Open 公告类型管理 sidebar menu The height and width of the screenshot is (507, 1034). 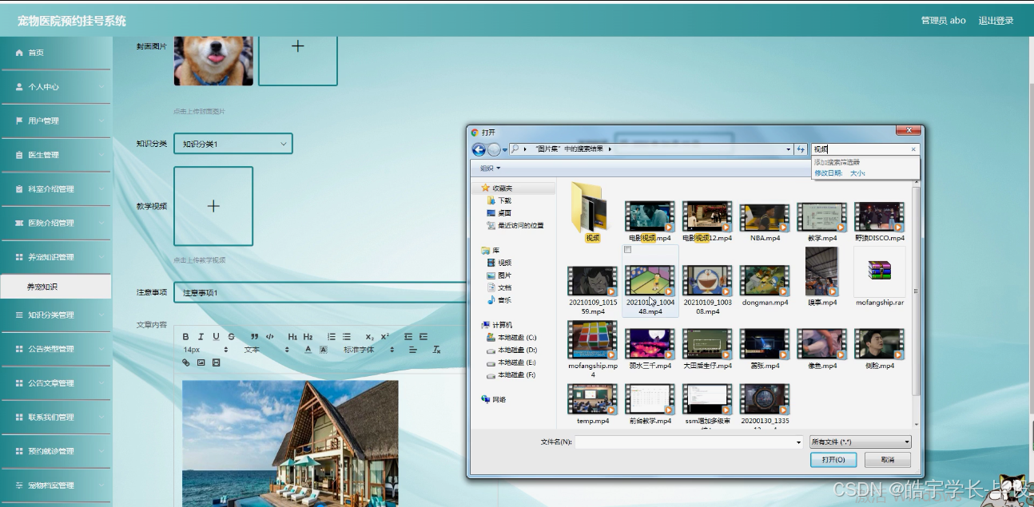(x=56, y=349)
